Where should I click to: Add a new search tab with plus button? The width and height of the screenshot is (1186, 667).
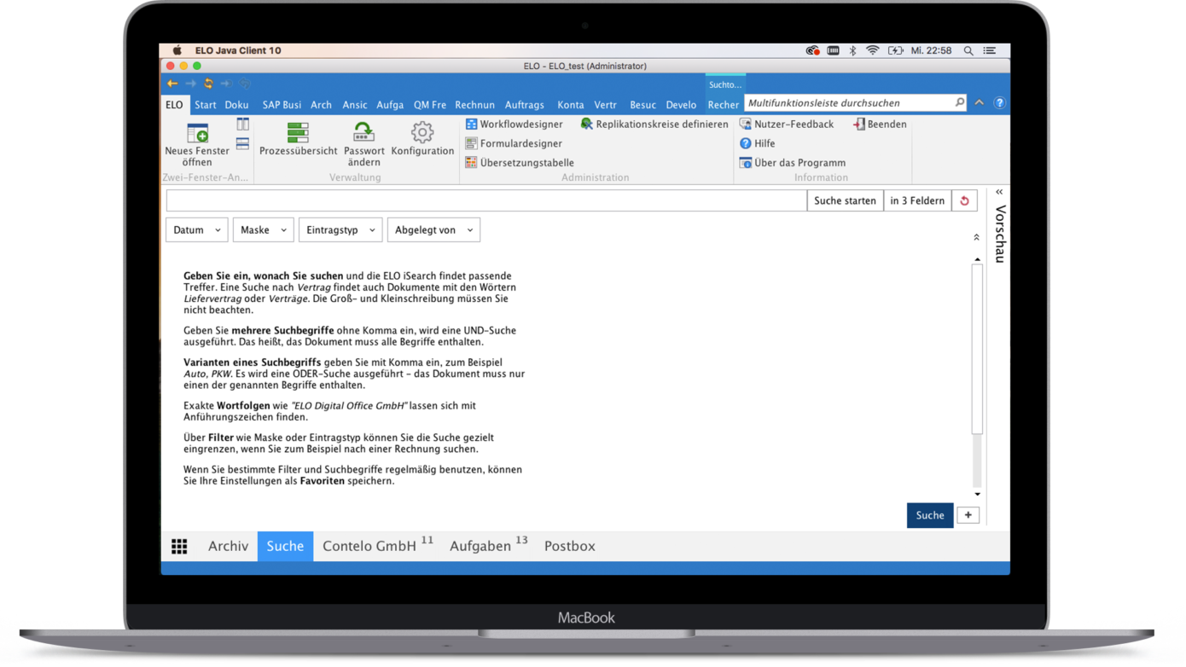[x=968, y=515]
